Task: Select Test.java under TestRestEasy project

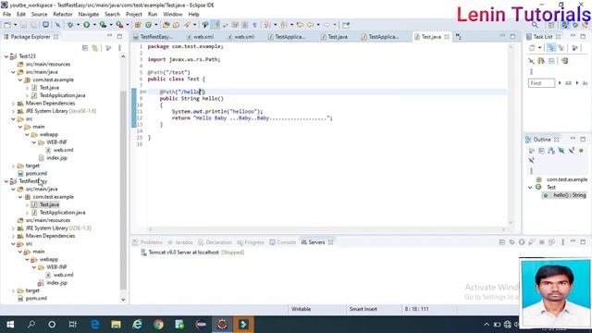Action: tap(49, 204)
